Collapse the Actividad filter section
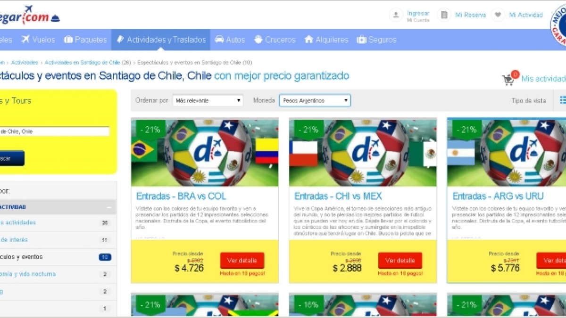This screenshot has height=318, width=566. 109,207
